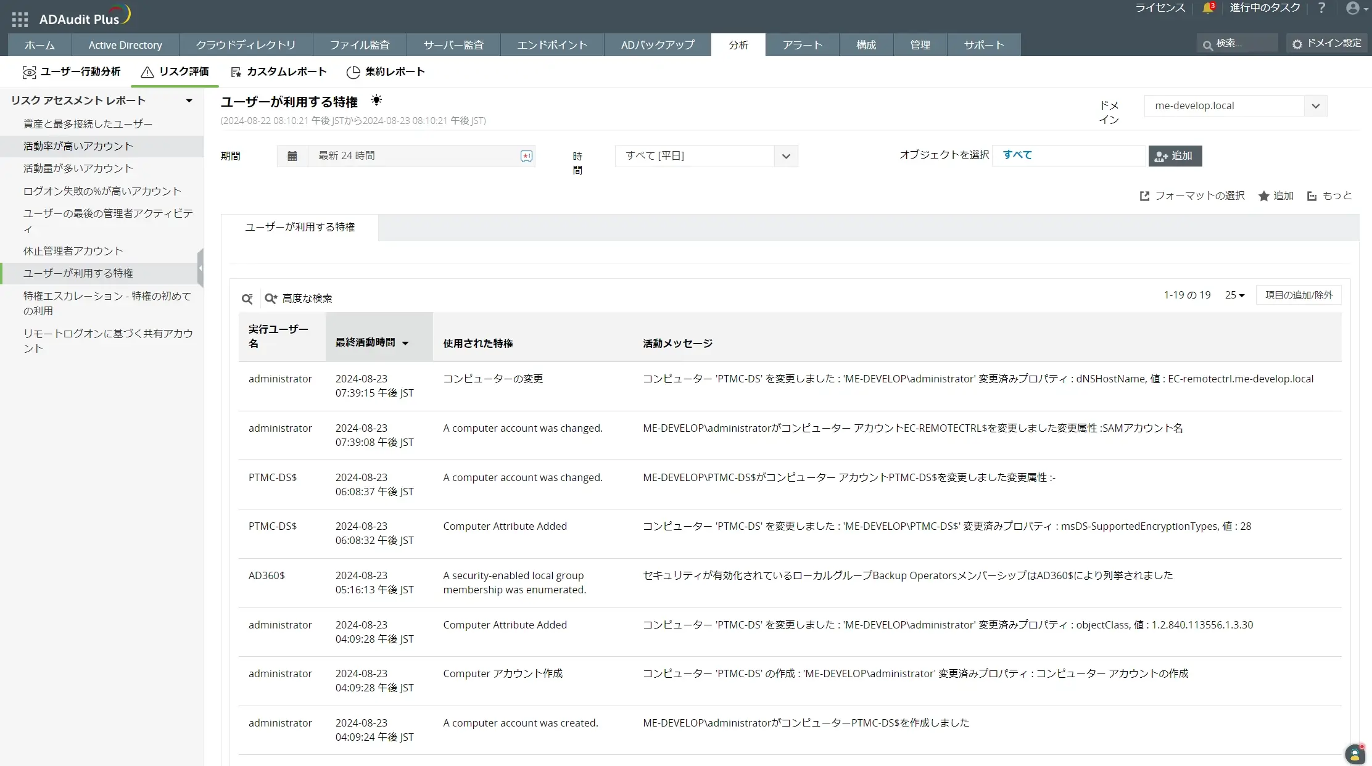Click the ユーザー行動分析 icon

click(x=29, y=72)
